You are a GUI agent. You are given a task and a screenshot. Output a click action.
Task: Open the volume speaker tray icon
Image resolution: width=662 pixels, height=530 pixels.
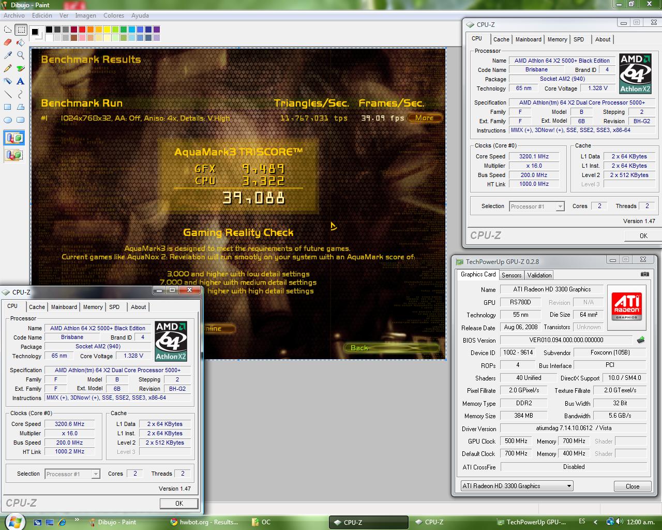(x=620, y=522)
